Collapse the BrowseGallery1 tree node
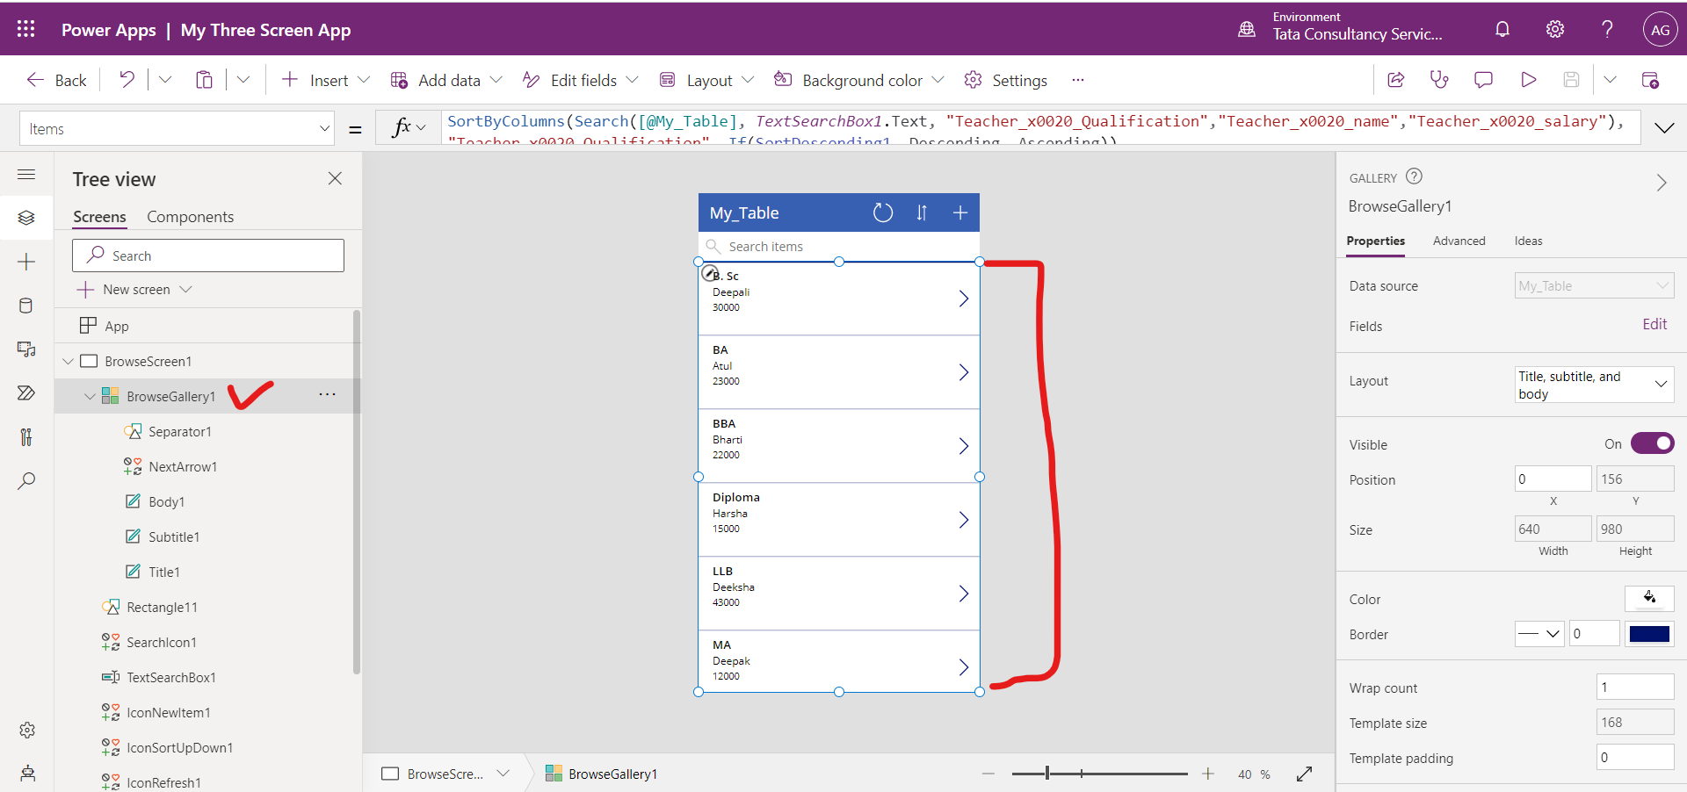The width and height of the screenshot is (1687, 792). pyautogui.click(x=90, y=397)
